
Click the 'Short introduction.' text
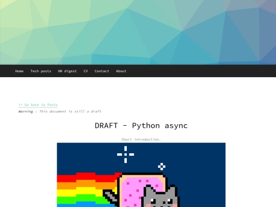141,140
